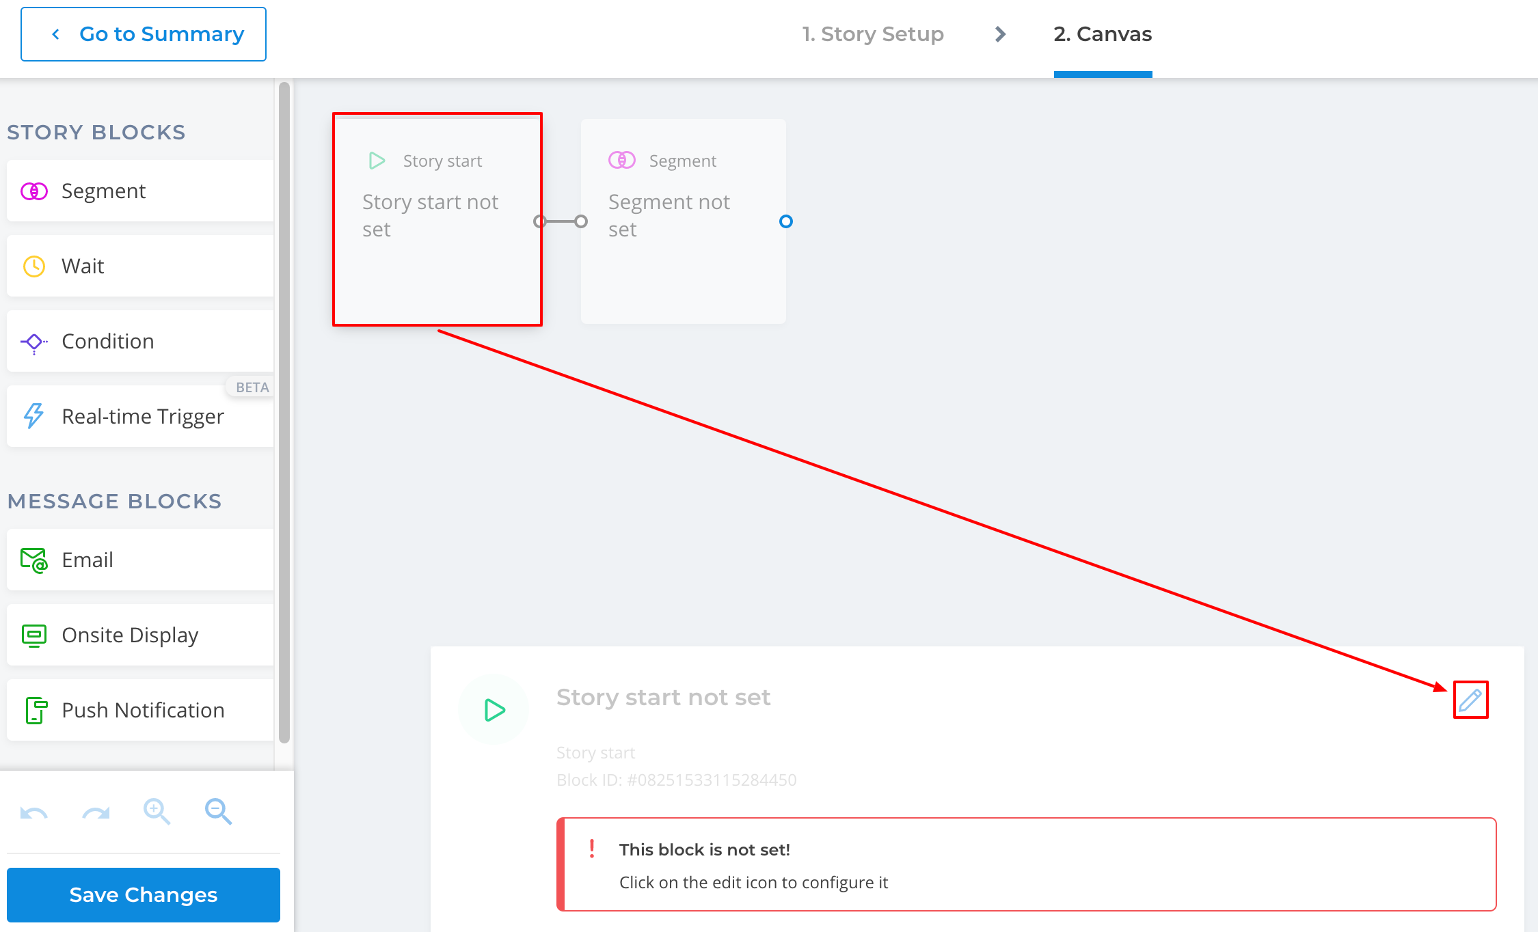The width and height of the screenshot is (1538, 932).
Task: Click the input connector of the Segment block
Action: click(581, 221)
